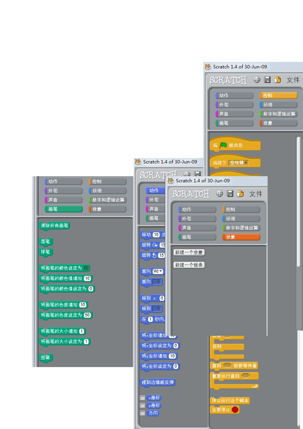Click the save disk icon in front window
This screenshot has height=429, width=303.
click(230, 194)
